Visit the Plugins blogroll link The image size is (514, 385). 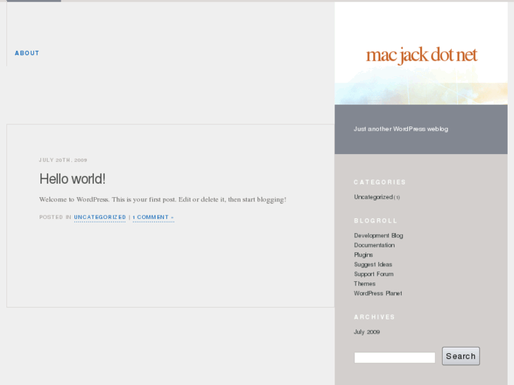click(363, 255)
